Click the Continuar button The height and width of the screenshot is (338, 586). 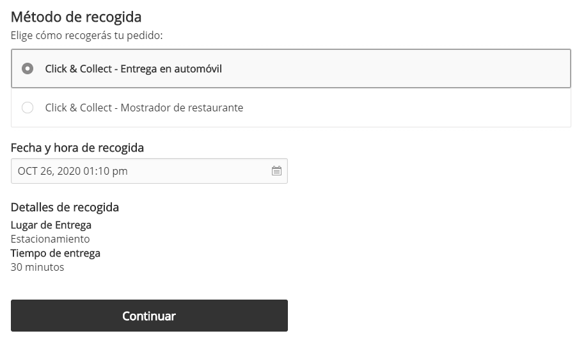tap(149, 316)
